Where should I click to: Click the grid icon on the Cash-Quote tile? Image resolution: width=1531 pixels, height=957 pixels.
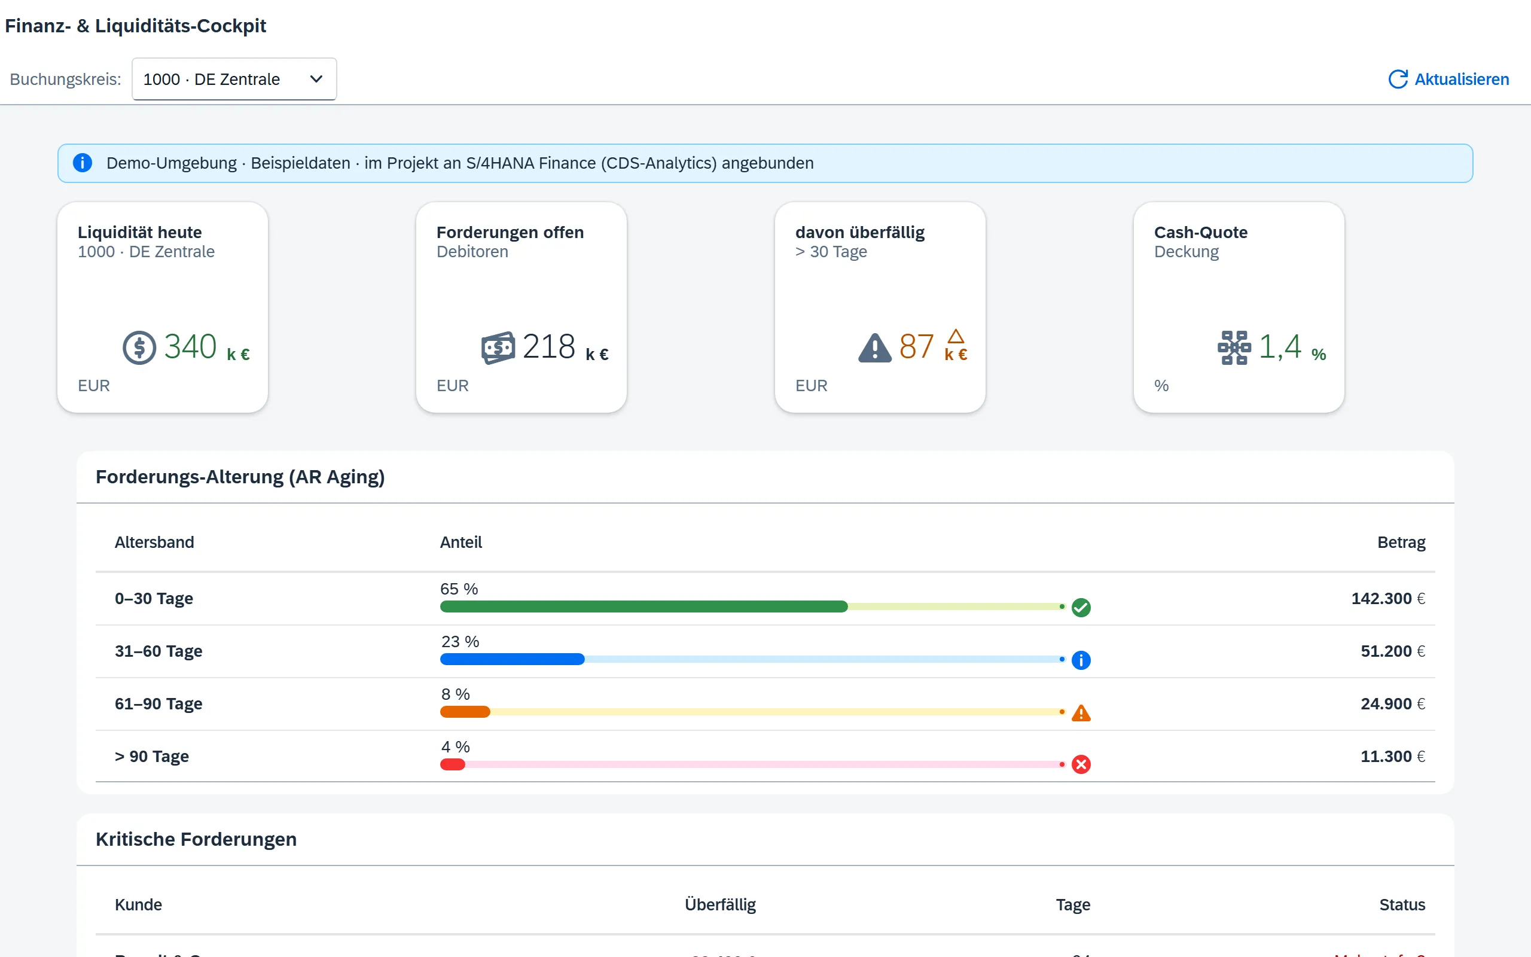point(1234,348)
